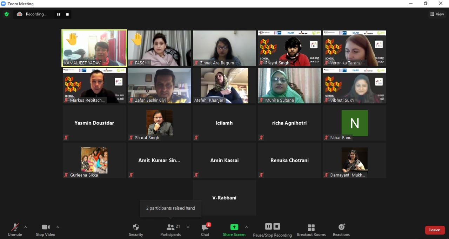449x239 pixels.
Task: Click the green Share Screen icon
Action: pos(234,227)
